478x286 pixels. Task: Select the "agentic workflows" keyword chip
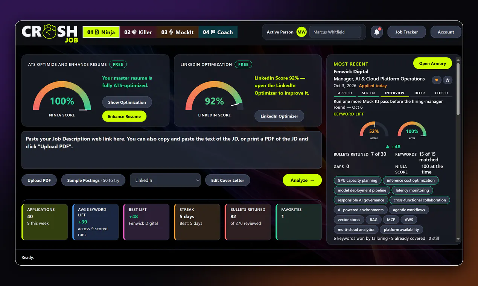click(x=409, y=210)
